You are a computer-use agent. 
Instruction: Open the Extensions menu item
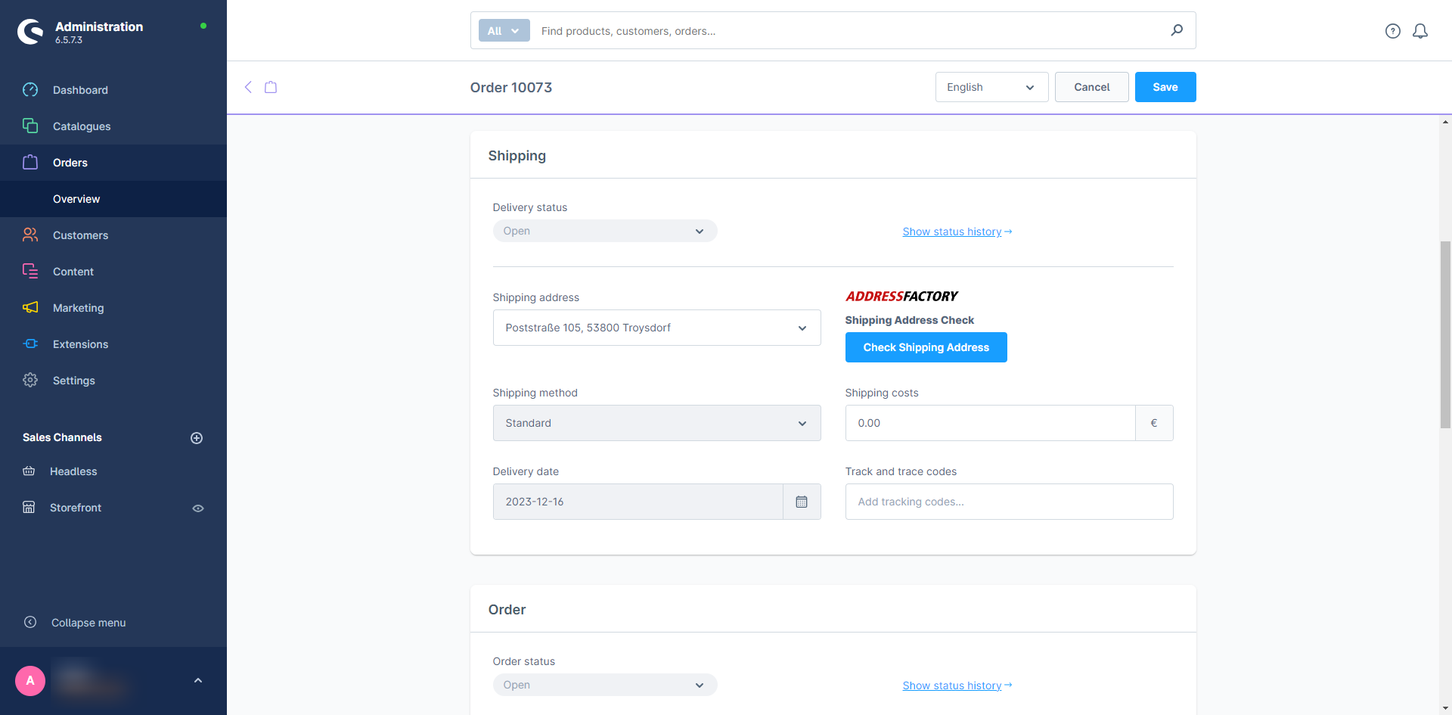pyautogui.click(x=80, y=344)
